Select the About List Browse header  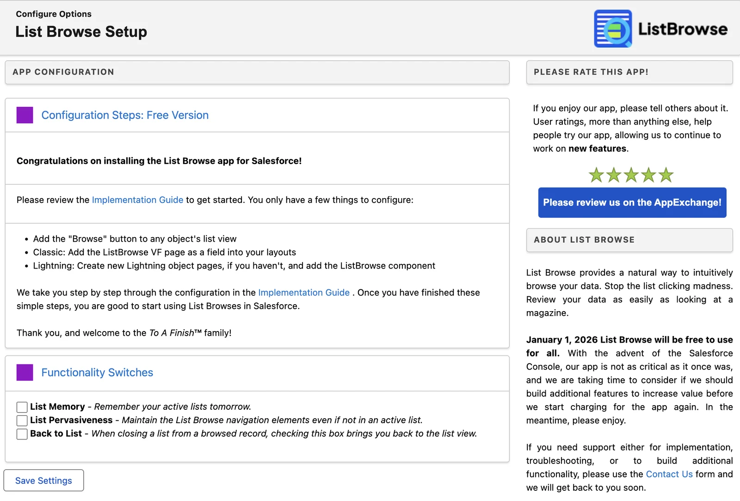pyautogui.click(x=629, y=240)
